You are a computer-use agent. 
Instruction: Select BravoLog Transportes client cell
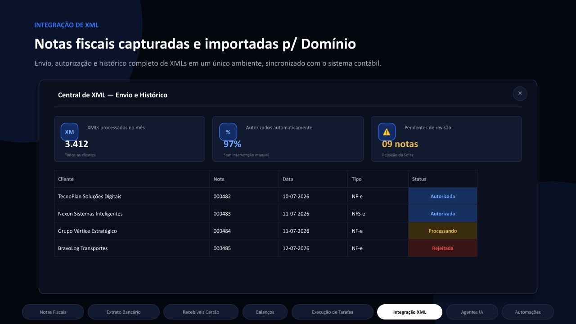(x=132, y=248)
